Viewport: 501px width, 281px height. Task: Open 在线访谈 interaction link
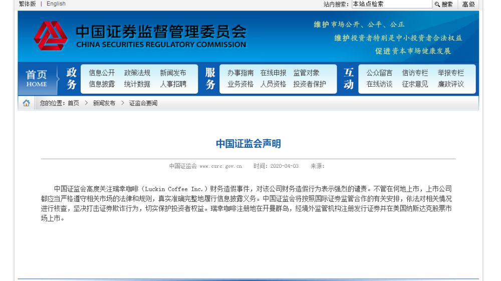click(x=379, y=84)
